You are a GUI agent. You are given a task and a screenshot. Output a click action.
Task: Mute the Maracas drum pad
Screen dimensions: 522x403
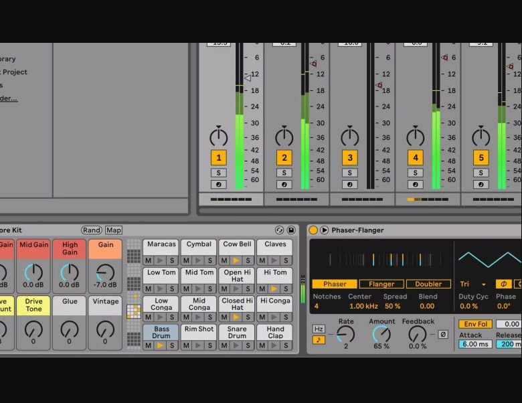point(149,260)
